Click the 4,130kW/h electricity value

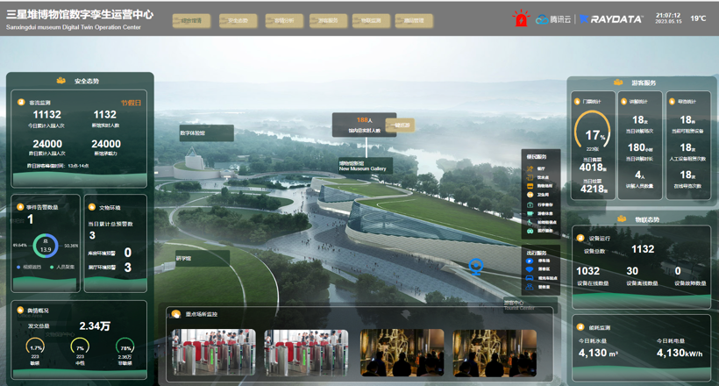pos(680,353)
